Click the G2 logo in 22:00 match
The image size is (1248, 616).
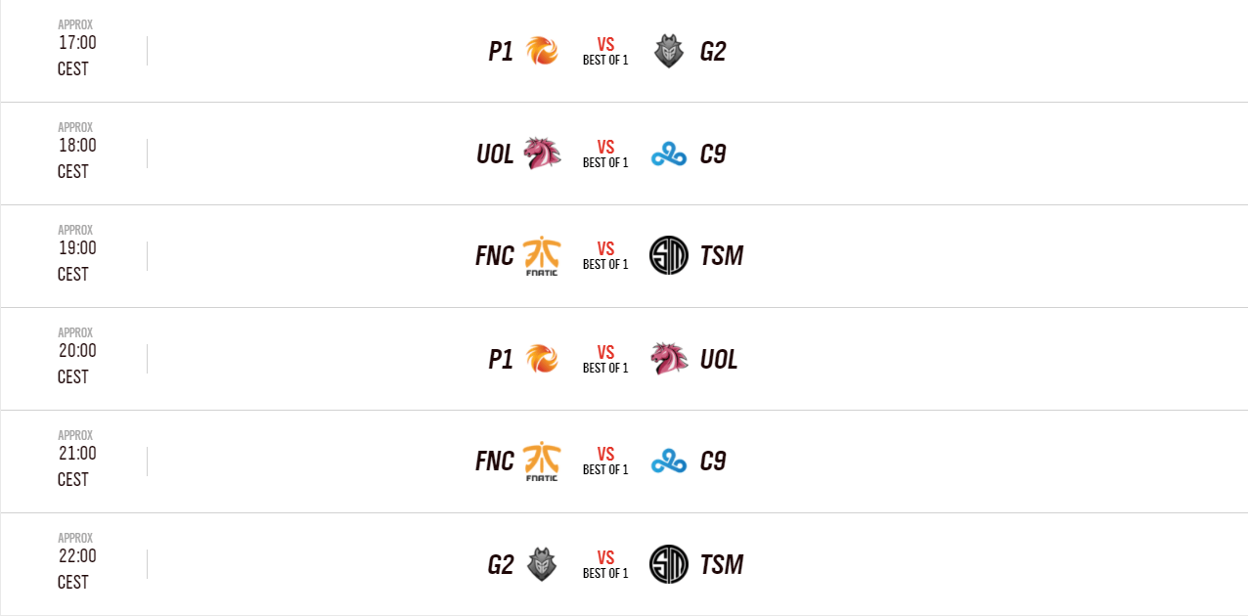point(542,564)
